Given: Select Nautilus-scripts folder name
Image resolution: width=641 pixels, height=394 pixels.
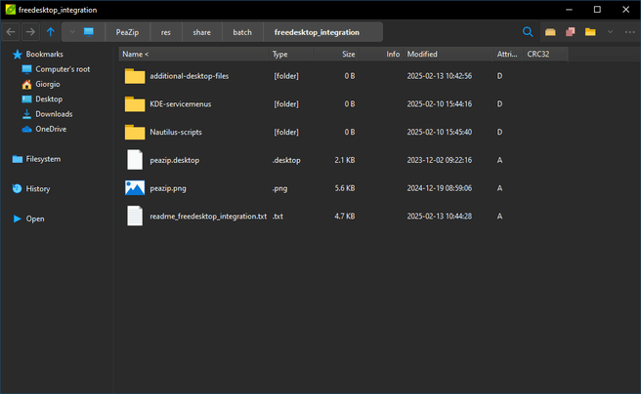Looking at the screenshot, I should [x=176, y=133].
